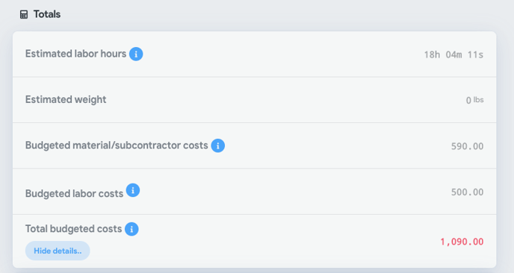Select the red 1,090.00 total value
The width and height of the screenshot is (514, 273).
pyautogui.click(x=462, y=242)
